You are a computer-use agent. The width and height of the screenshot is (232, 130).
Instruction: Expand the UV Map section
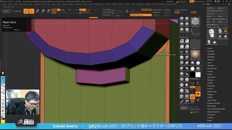pyautogui.click(x=210, y=97)
